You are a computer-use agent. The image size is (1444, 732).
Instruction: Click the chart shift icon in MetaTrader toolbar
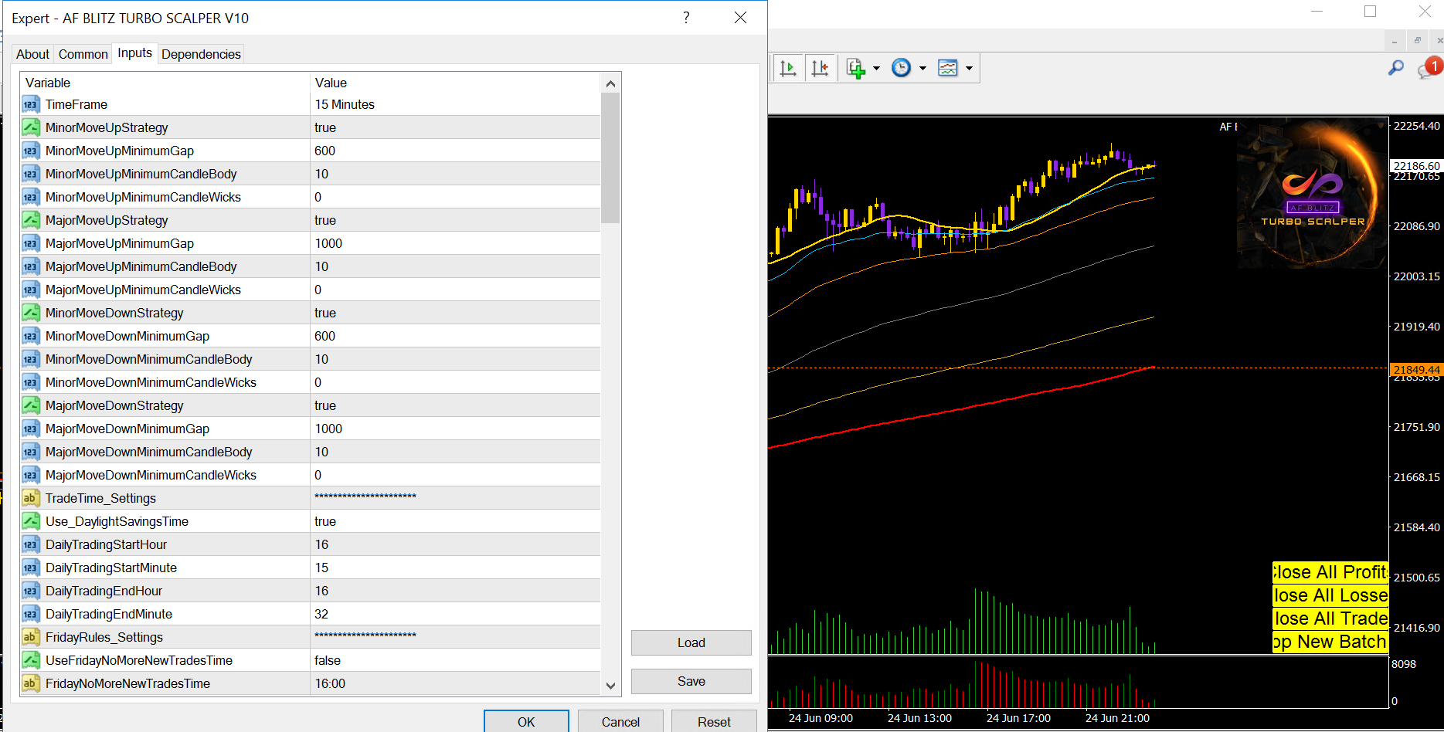click(820, 68)
